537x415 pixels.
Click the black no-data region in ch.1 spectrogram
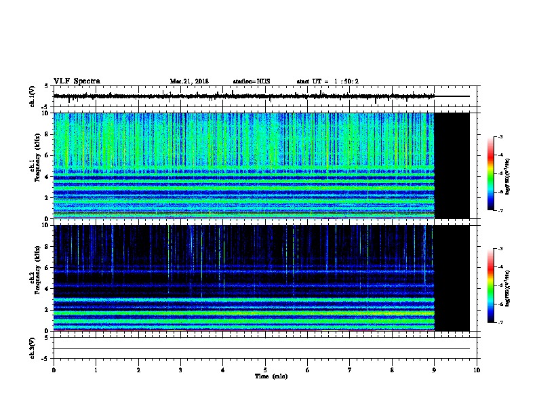tap(452, 165)
